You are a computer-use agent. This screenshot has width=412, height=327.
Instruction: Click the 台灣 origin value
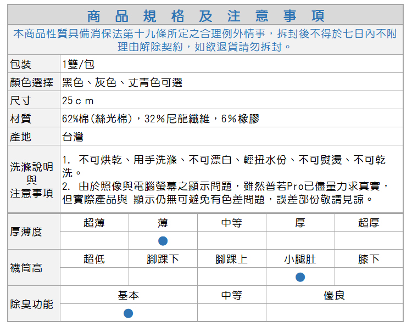[x=73, y=137]
